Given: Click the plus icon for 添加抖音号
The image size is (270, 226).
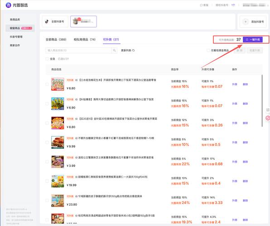Looking at the screenshot, I should coord(246,22).
